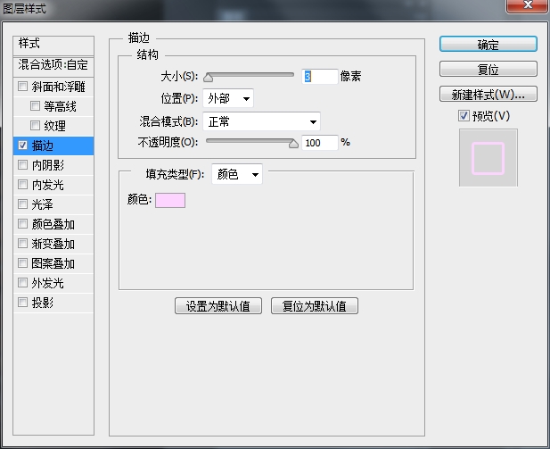Click the 不透明度 percent input field
This screenshot has height=449, width=550.
pos(319,143)
